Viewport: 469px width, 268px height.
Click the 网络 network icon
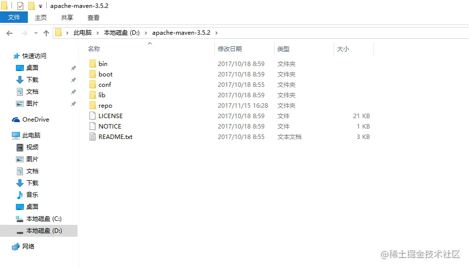(x=16, y=247)
